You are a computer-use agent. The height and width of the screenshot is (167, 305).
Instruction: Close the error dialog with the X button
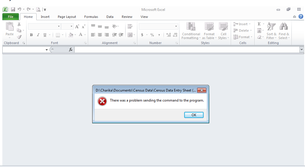[x=202, y=90]
